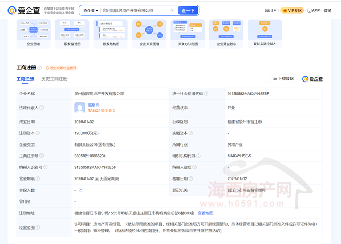Open the 疑似实际控制人 card
The image size is (341, 244).
265,34
